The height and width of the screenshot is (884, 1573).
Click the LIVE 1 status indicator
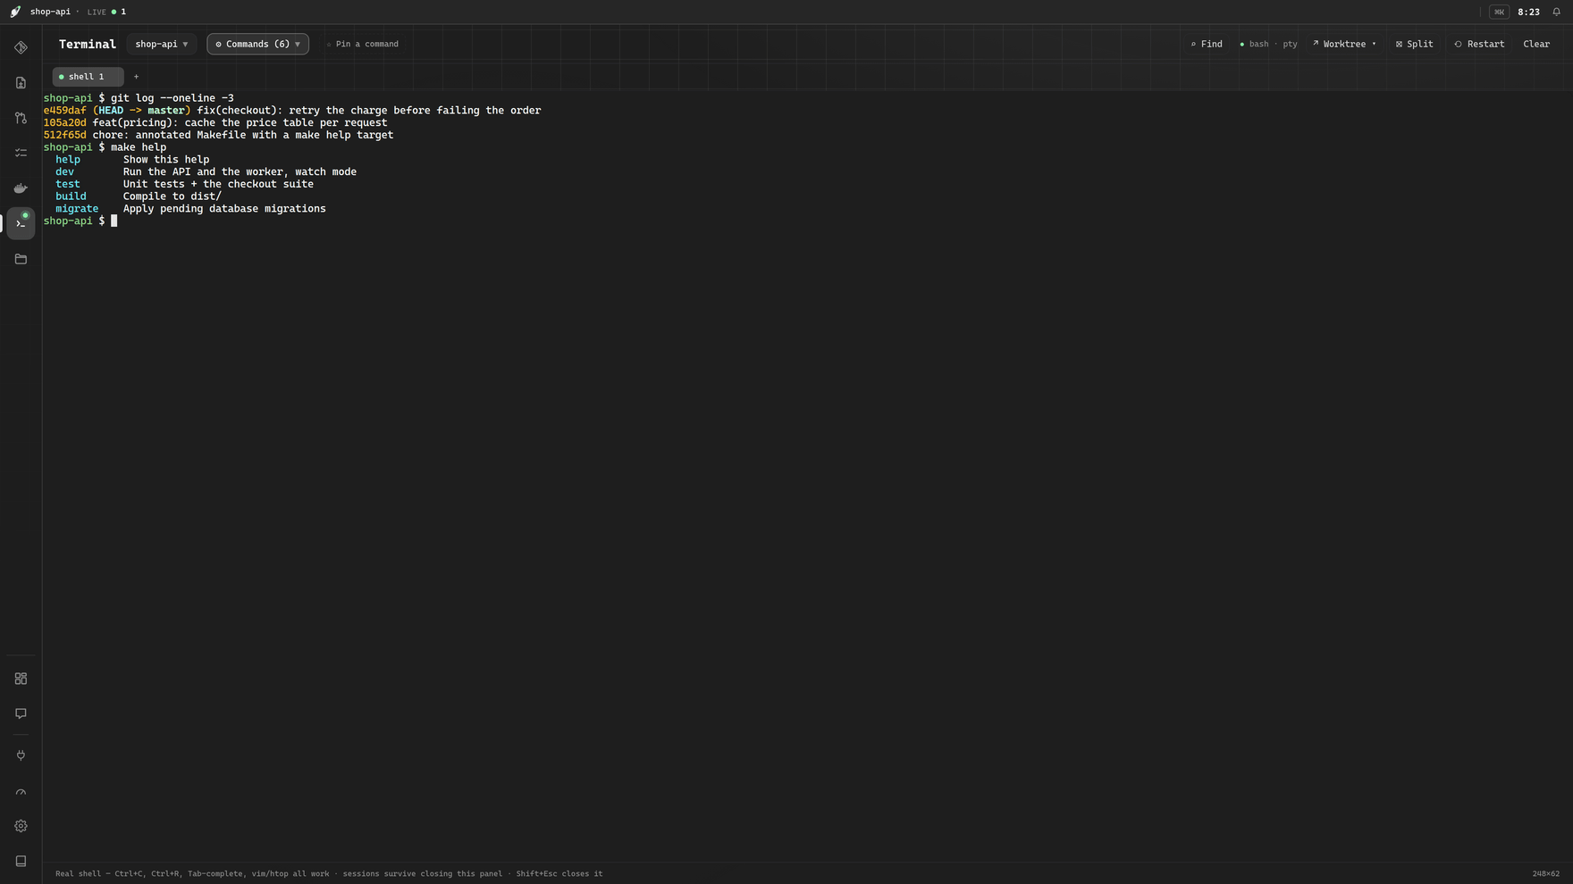point(106,12)
